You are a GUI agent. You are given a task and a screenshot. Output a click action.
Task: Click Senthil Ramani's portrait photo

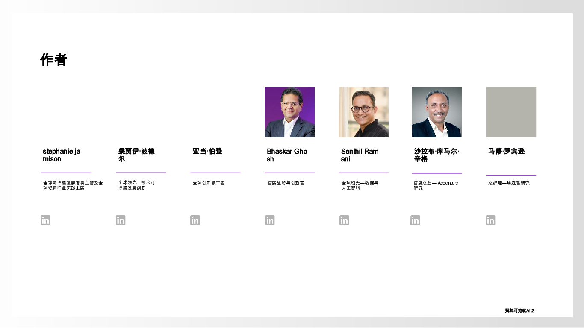coord(363,112)
